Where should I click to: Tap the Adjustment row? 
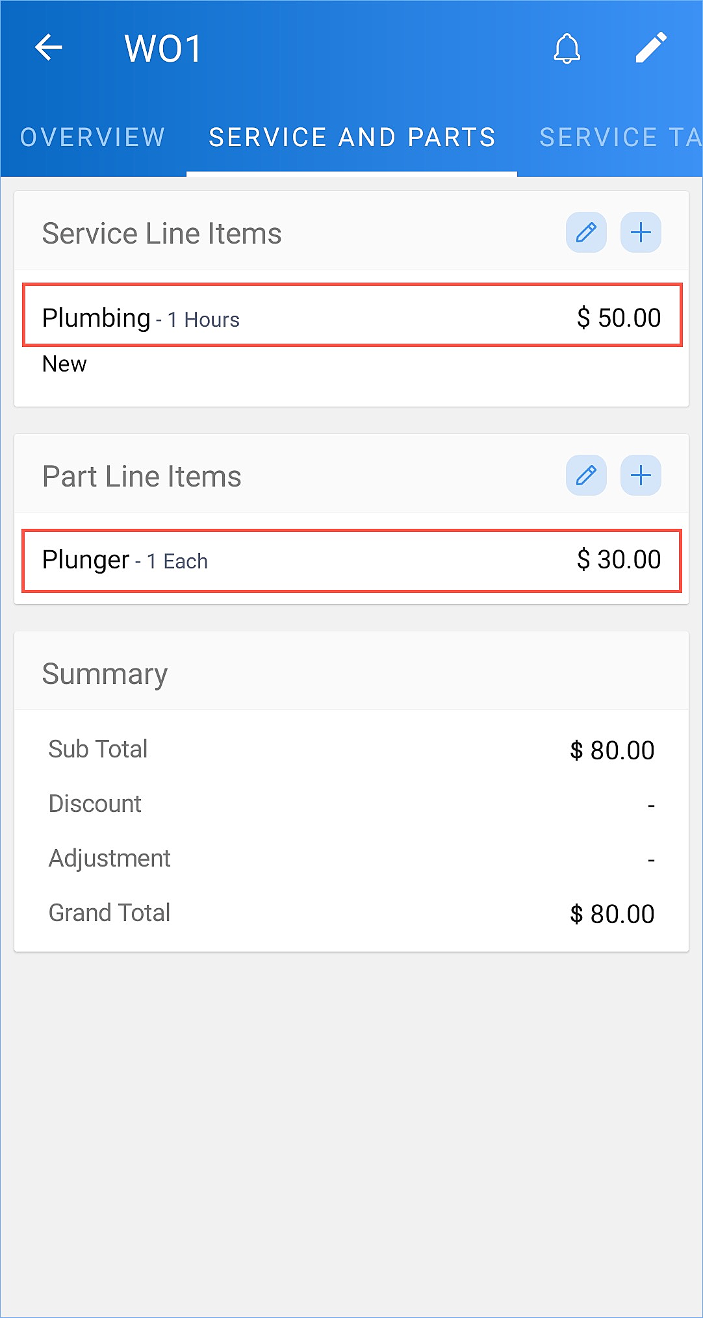coord(351,859)
